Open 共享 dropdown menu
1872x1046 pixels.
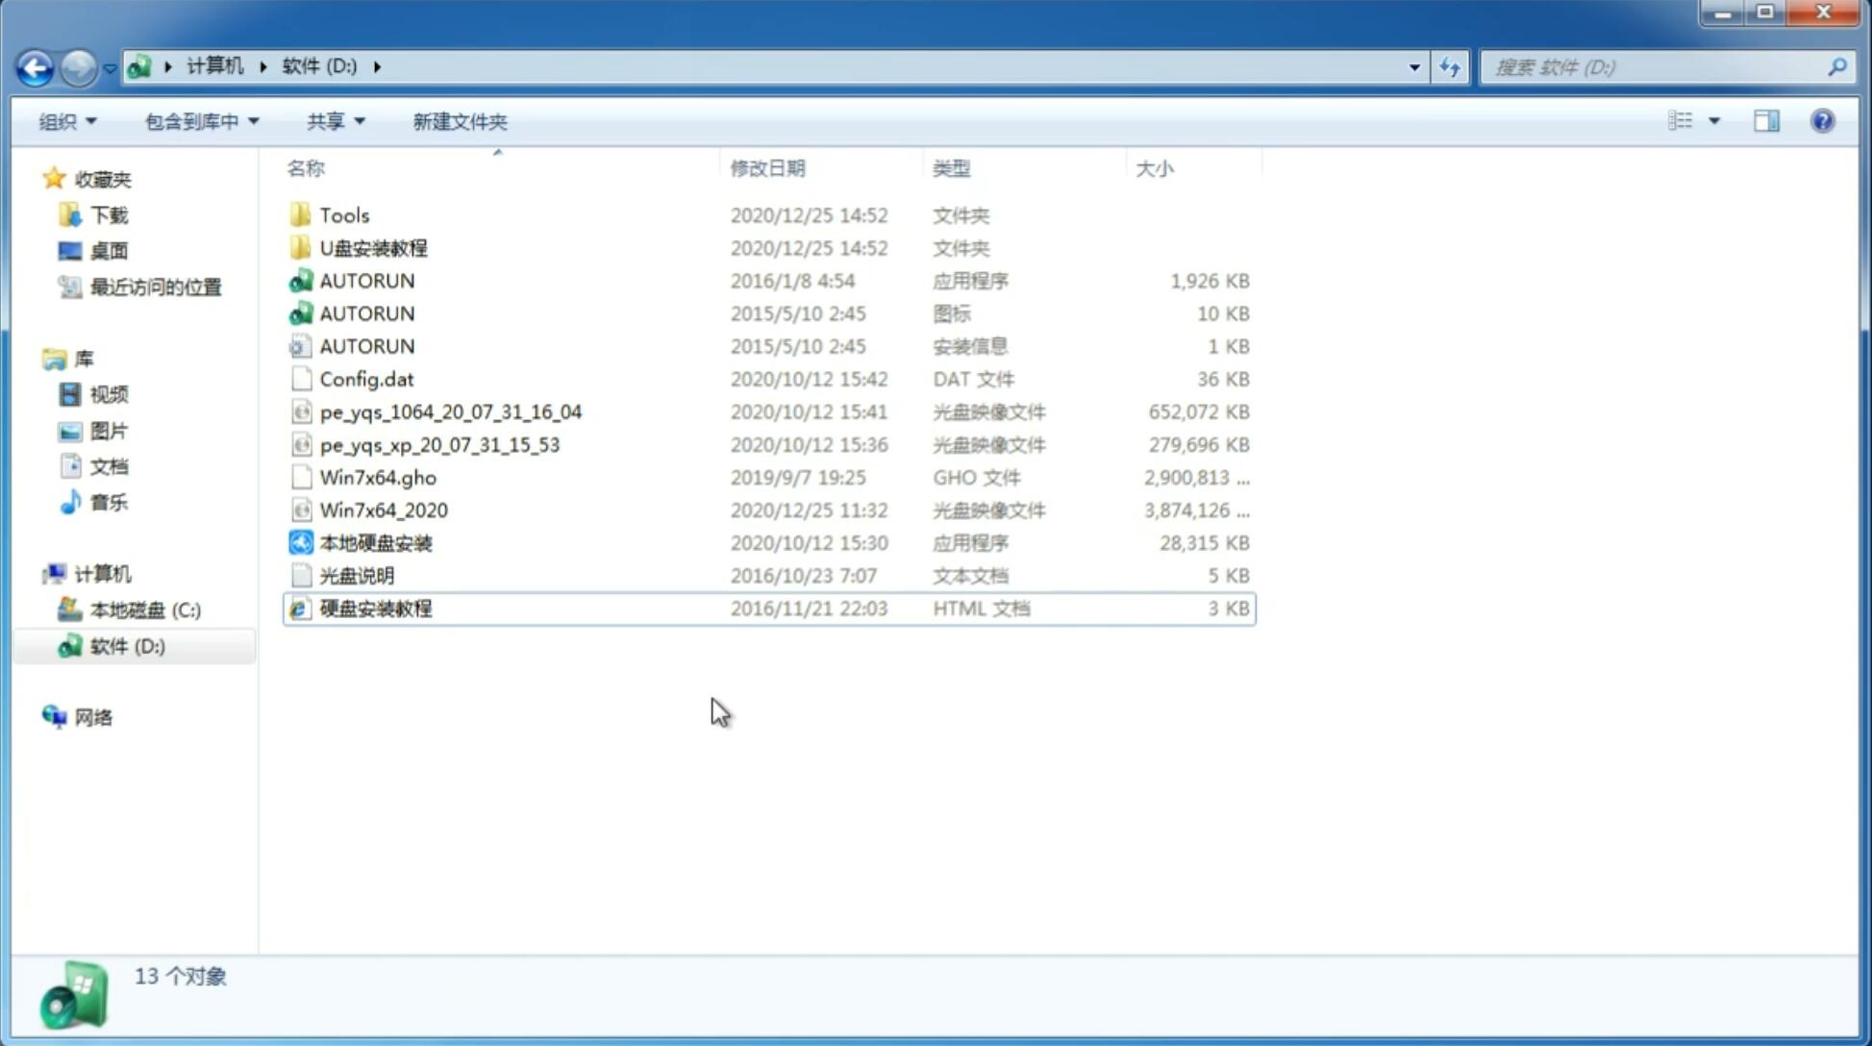click(335, 119)
